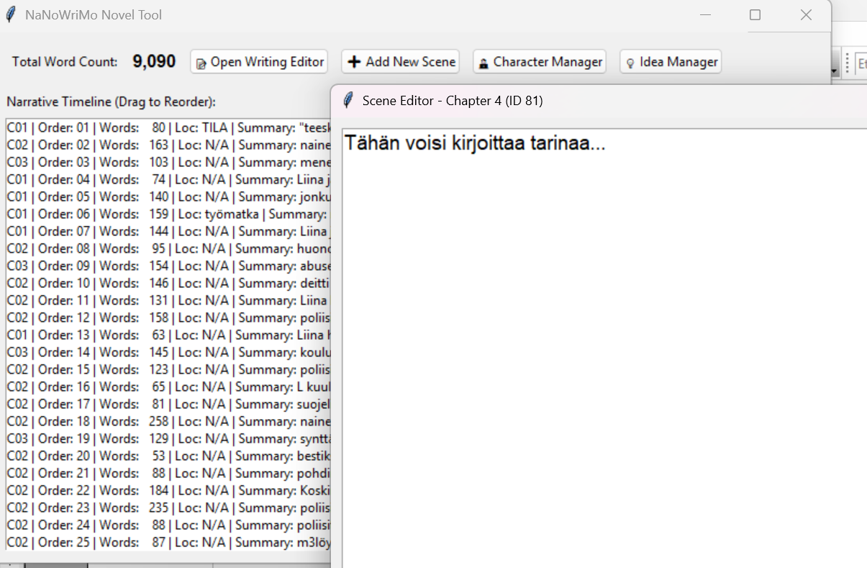Click the partially hidden search field at right

[x=861, y=63]
